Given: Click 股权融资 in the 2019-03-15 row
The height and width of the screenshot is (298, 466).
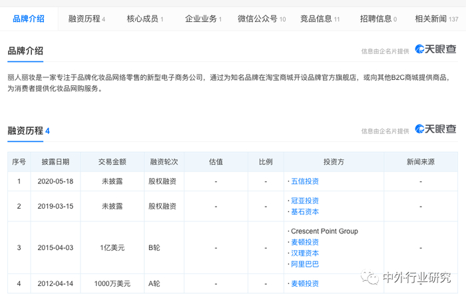Looking at the screenshot, I should point(162,206).
